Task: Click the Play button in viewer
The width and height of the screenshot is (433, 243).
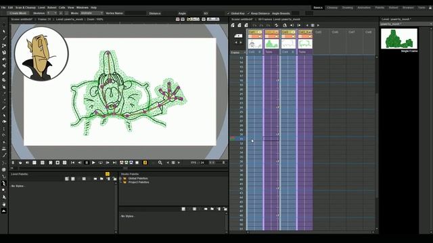Action: click(93, 163)
